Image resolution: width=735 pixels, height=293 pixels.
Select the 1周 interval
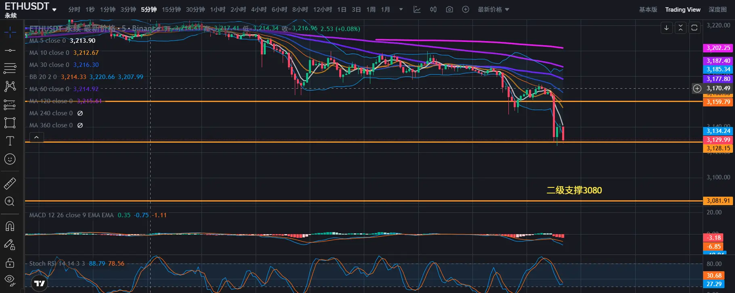(x=371, y=9)
